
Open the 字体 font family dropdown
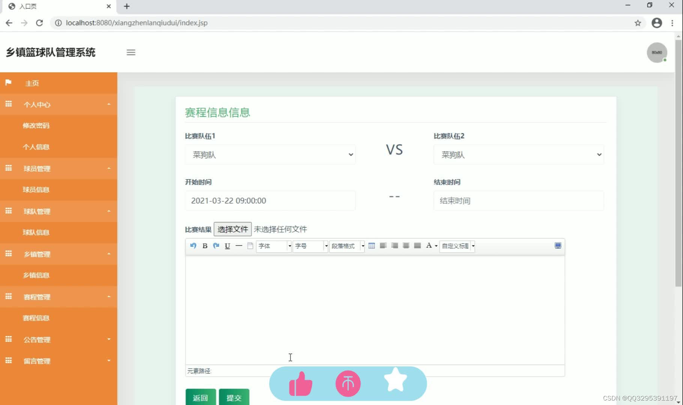pos(274,246)
